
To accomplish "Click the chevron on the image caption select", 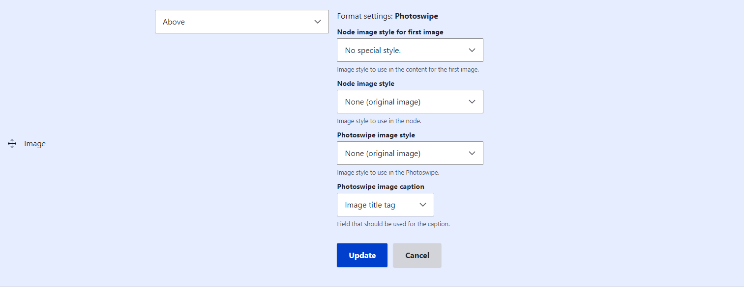I will [423, 205].
